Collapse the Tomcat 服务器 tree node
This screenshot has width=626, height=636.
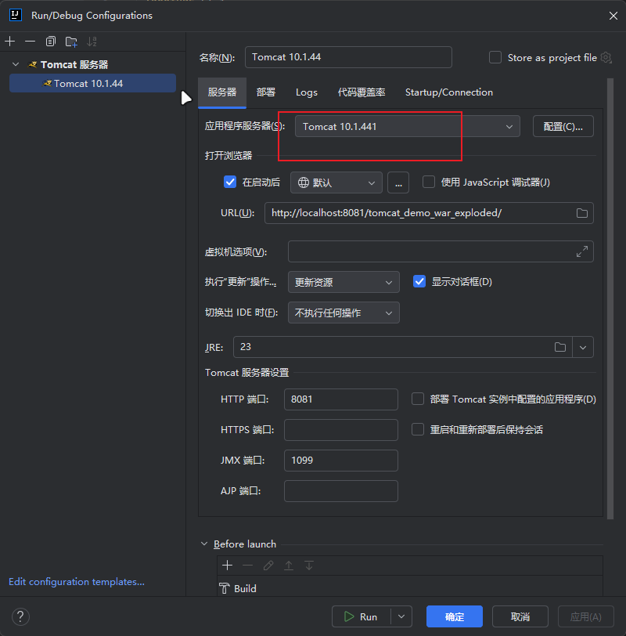(x=16, y=64)
